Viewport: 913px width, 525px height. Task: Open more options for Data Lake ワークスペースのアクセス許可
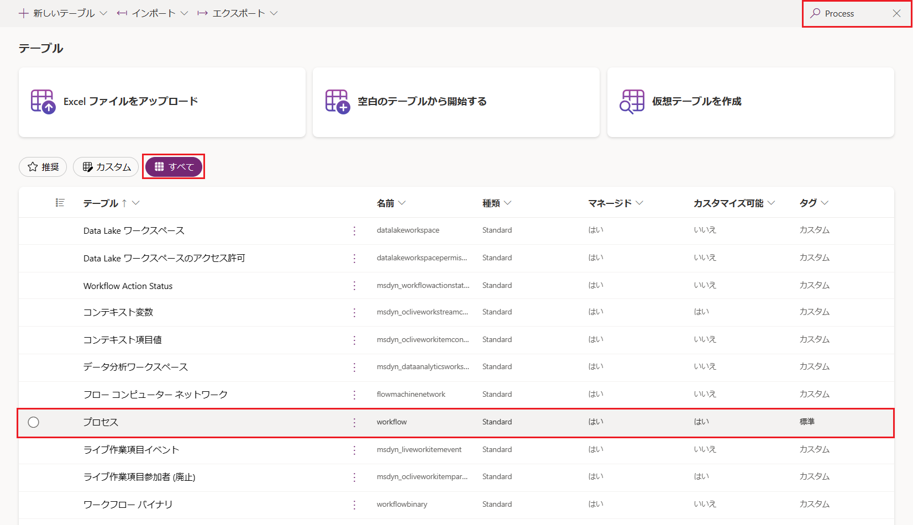(354, 258)
